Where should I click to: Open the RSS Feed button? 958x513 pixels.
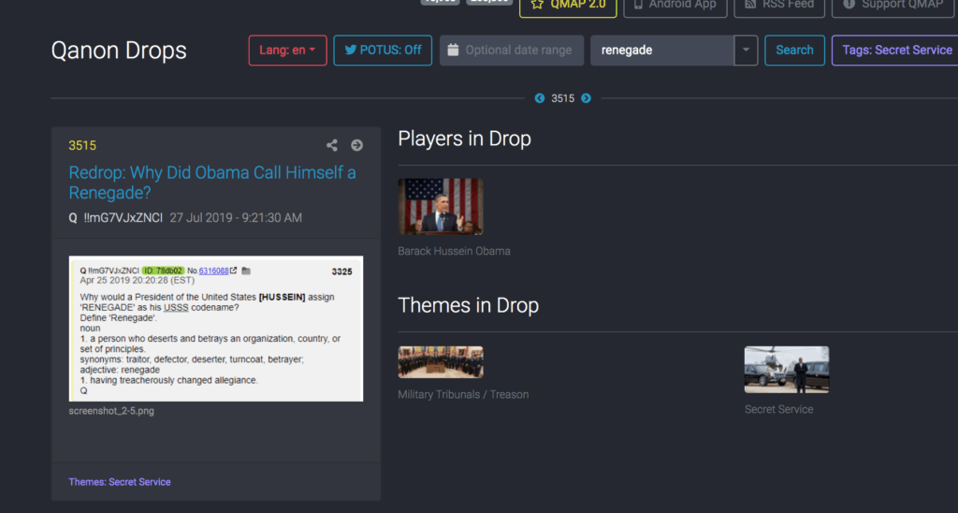pyautogui.click(x=778, y=6)
